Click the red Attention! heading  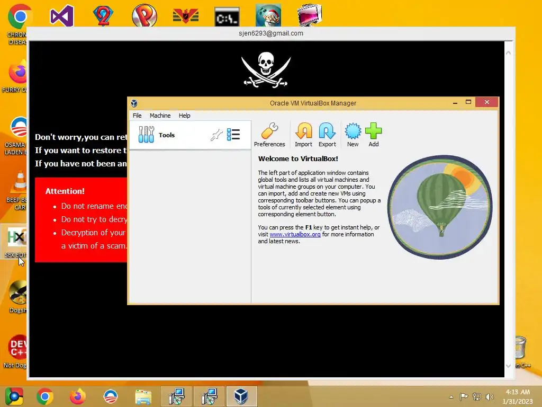[65, 191]
